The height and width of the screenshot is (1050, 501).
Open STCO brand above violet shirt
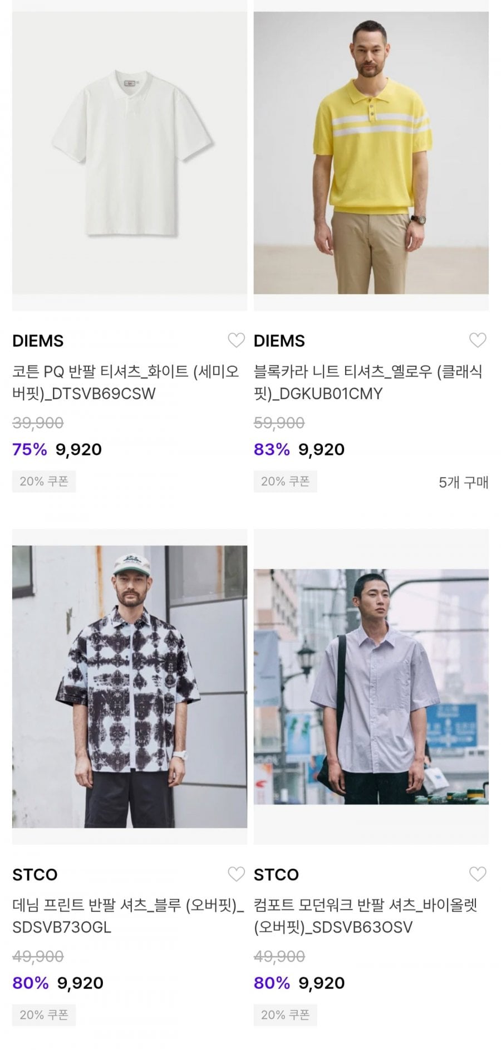pyautogui.click(x=276, y=874)
